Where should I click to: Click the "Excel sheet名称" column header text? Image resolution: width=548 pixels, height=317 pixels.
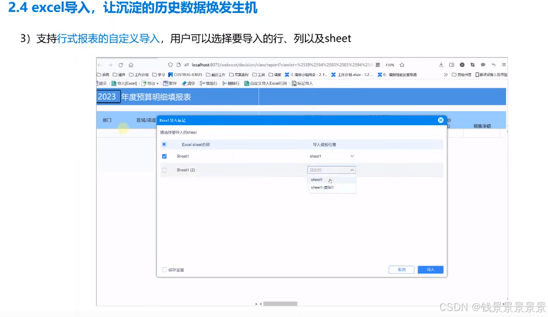(x=196, y=145)
